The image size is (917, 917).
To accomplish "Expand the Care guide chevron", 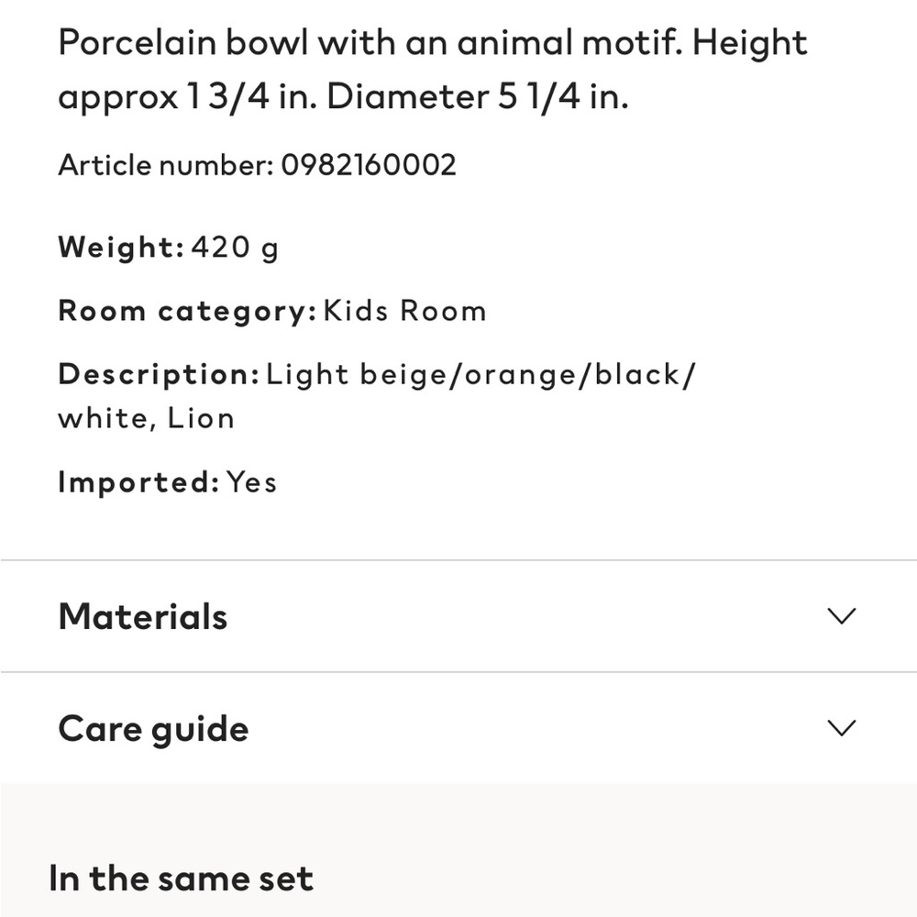I will 842,728.
